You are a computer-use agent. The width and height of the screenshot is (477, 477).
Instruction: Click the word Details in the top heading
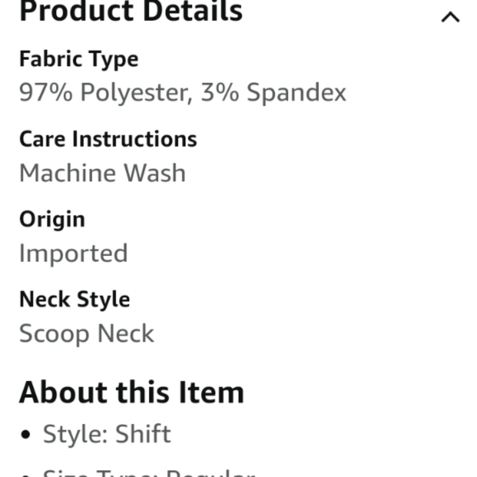pyautogui.click(x=193, y=11)
